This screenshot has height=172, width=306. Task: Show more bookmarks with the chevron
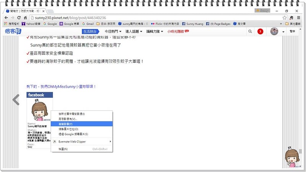[281, 24]
